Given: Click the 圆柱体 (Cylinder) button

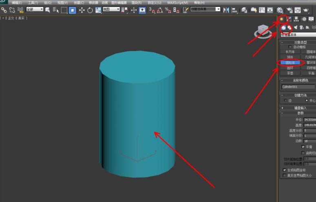Looking at the screenshot, I should (290, 63).
